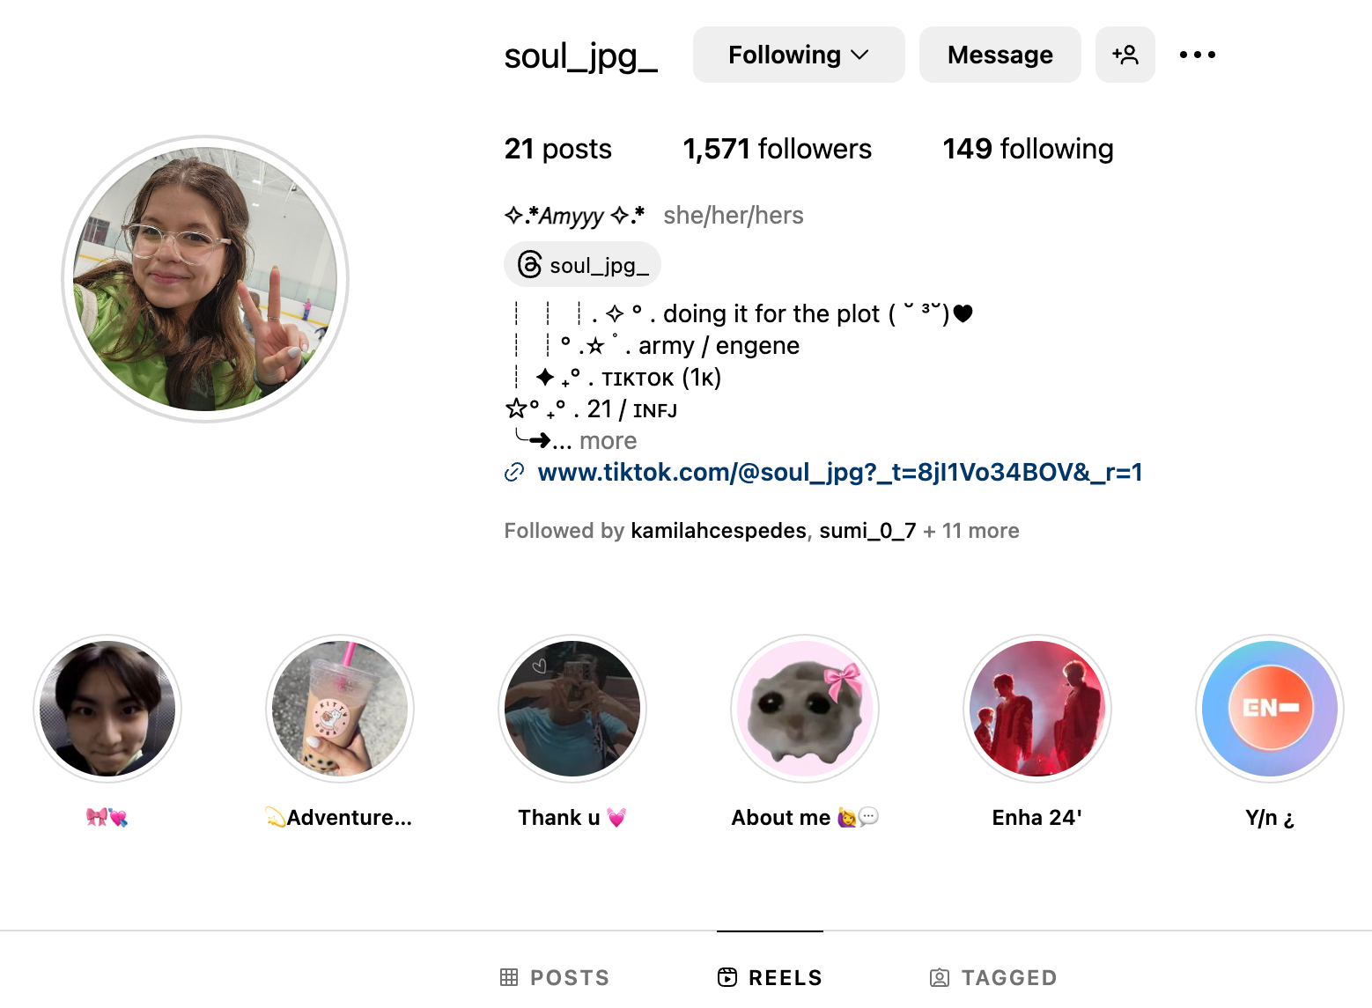Switch to the Posts tab
Image resolution: width=1372 pixels, height=1008 pixels.
pos(555,977)
